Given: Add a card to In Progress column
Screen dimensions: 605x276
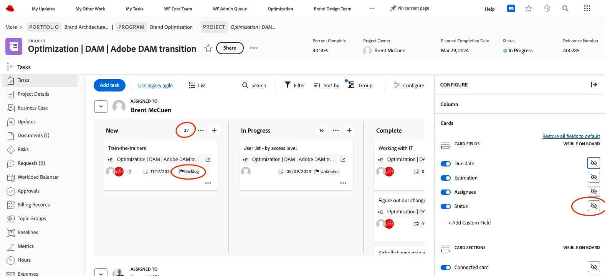Looking at the screenshot, I should pos(349,130).
